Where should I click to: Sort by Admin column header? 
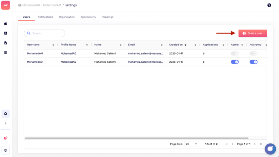click(x=235, y=45)
